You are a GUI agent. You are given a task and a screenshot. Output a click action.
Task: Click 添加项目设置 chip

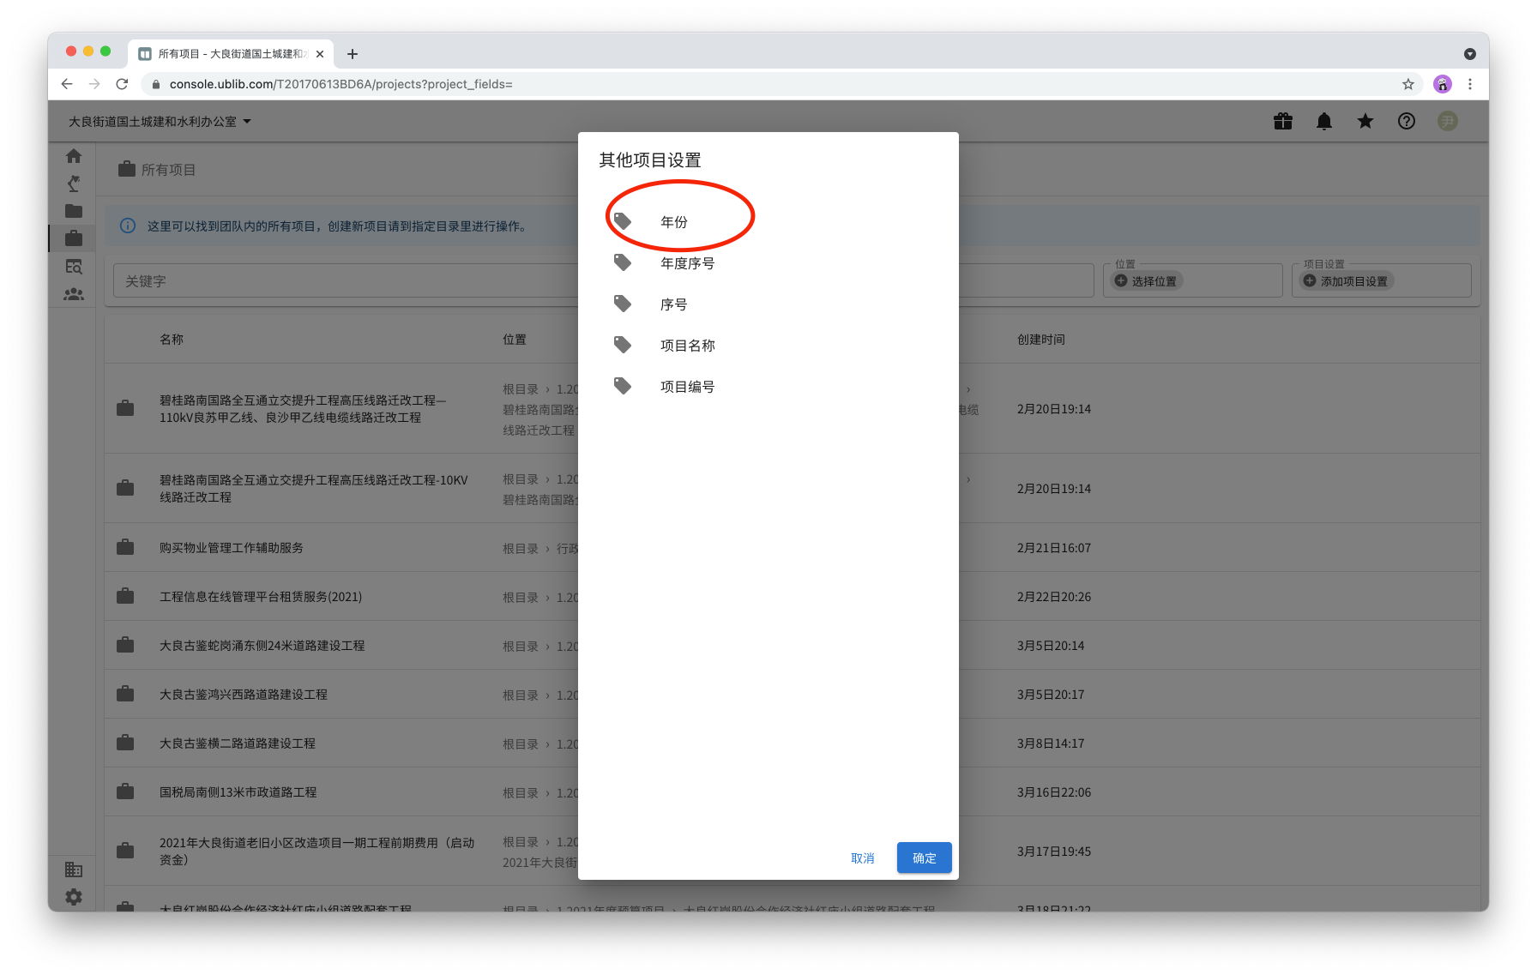[x=1347, y=281]
